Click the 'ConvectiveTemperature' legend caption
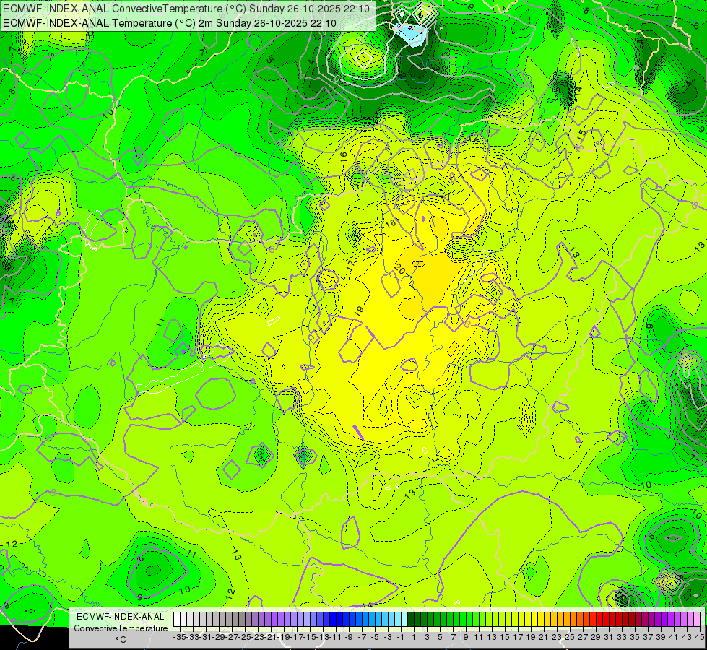The image size is (707, 650). click(x=121, y=628)
